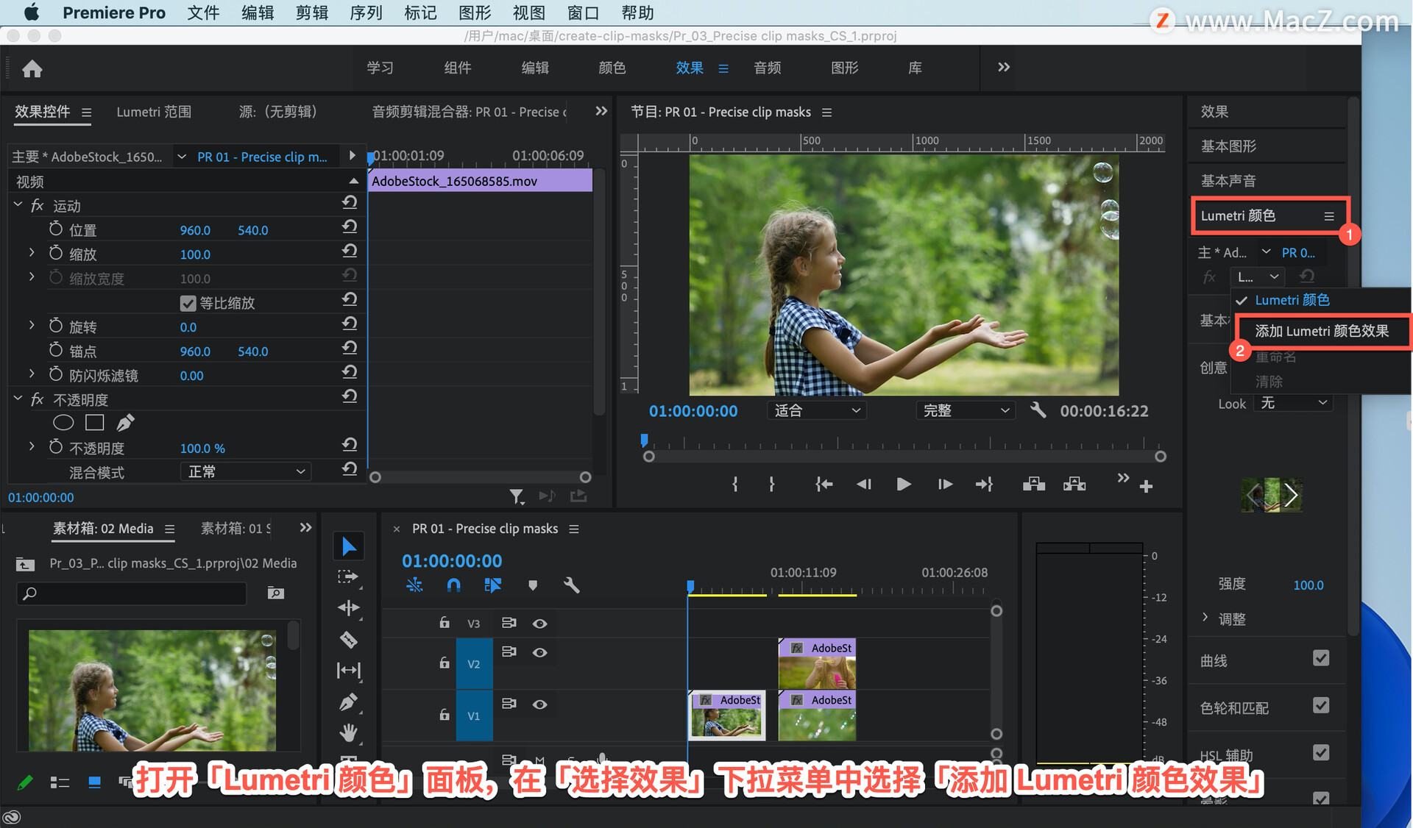Create ellipse mask under Opacity

63,423
